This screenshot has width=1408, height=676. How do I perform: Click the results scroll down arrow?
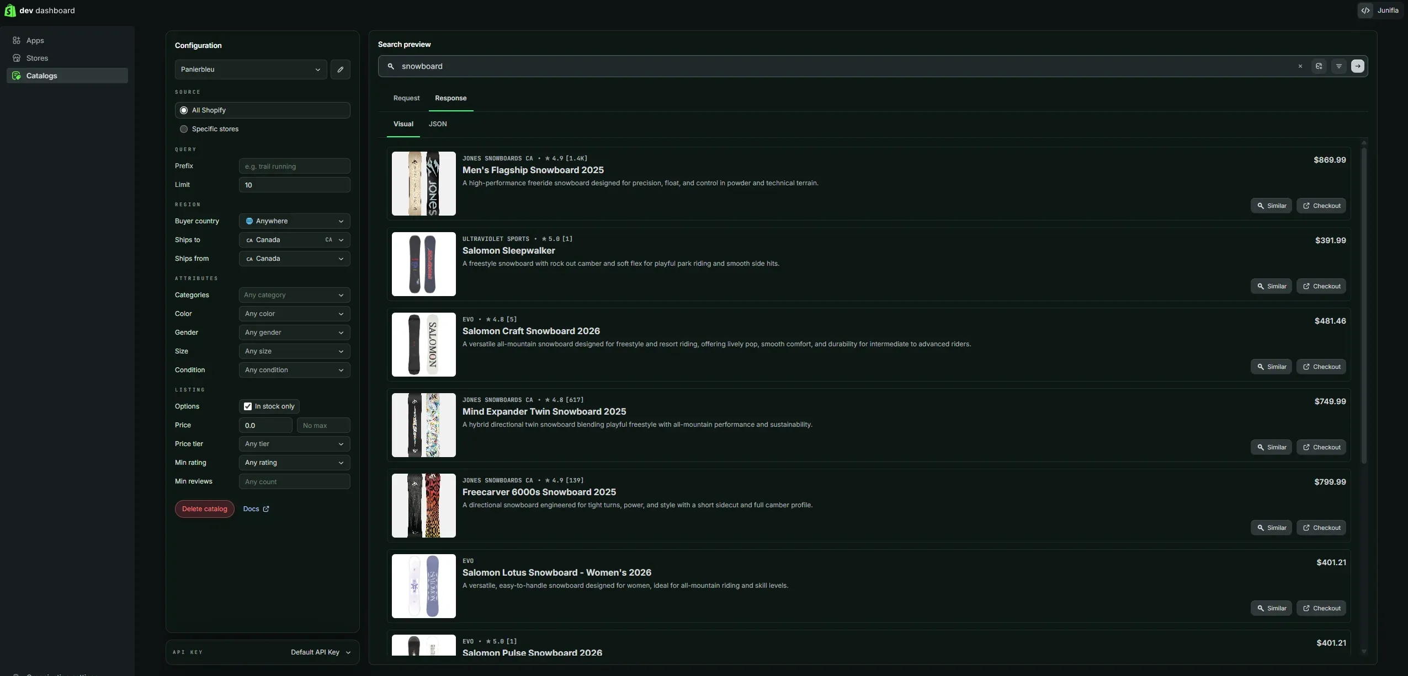[1364, 652]
